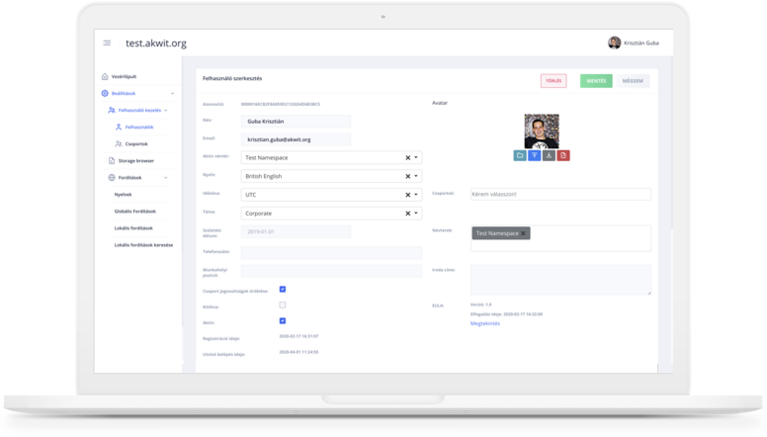Open the Aktív névtér dropdown arrow
This screenshot has width=767, height=437.
(416, 158)
